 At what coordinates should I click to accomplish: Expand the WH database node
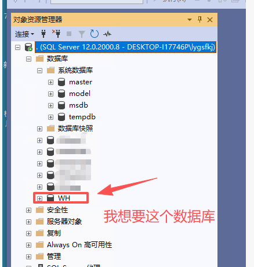tap(39, 198)
